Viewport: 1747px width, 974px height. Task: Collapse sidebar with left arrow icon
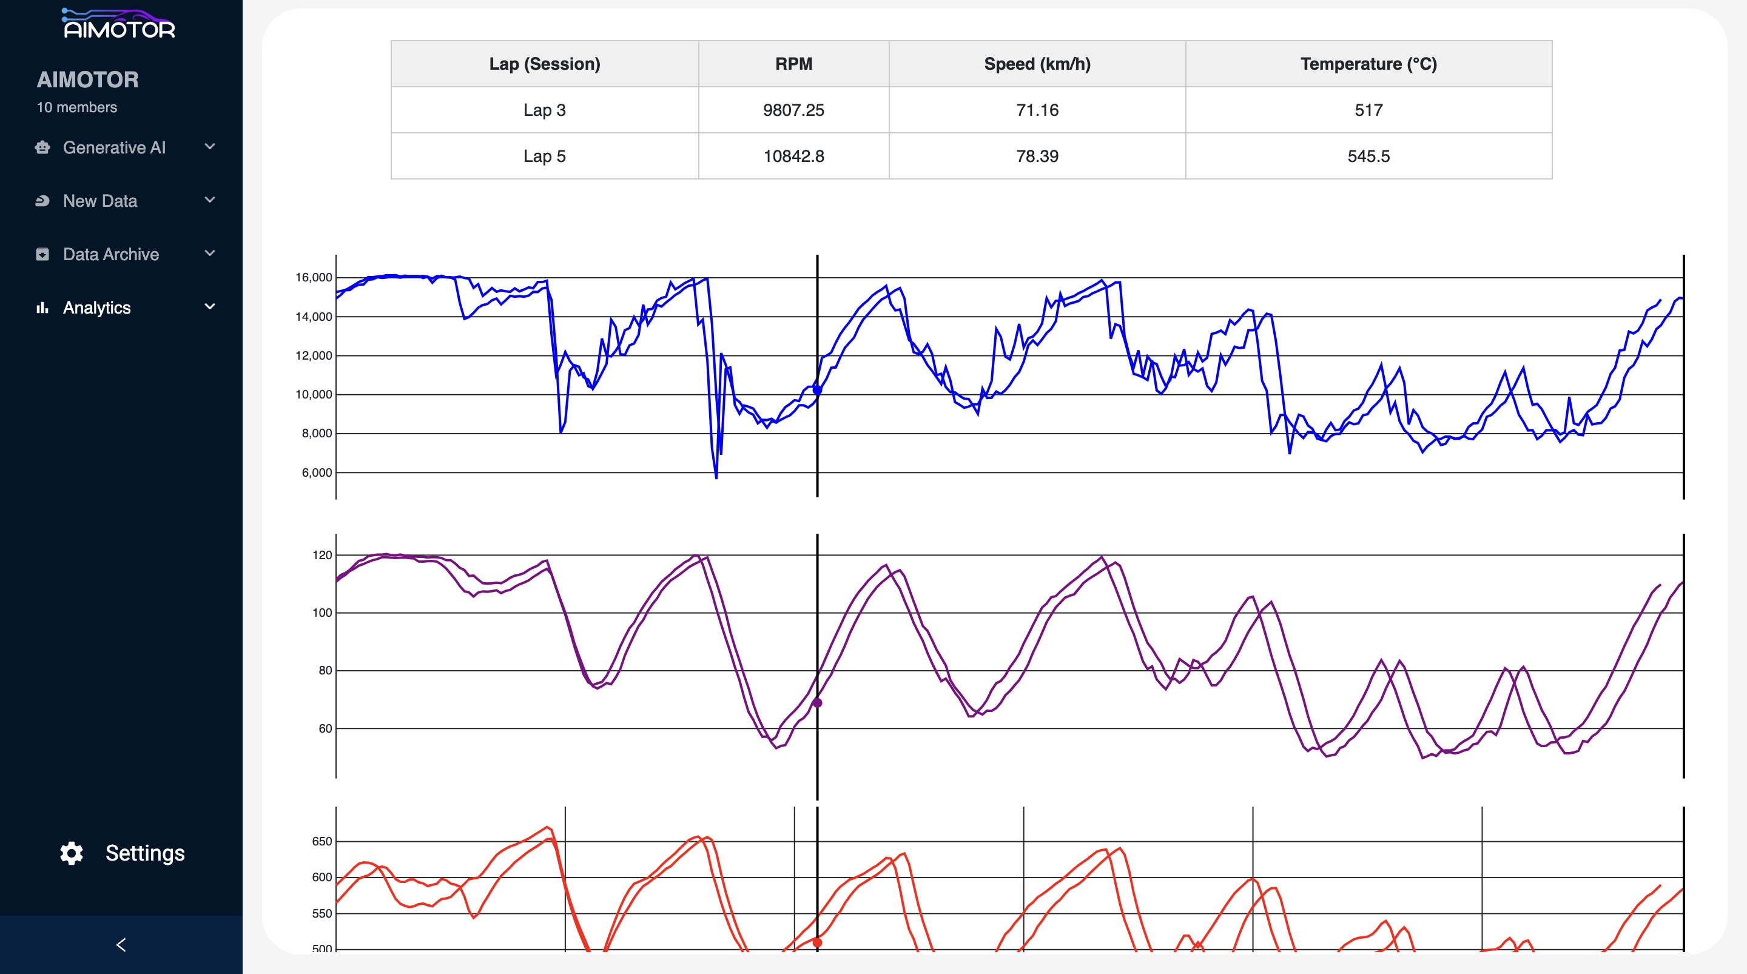121,945
